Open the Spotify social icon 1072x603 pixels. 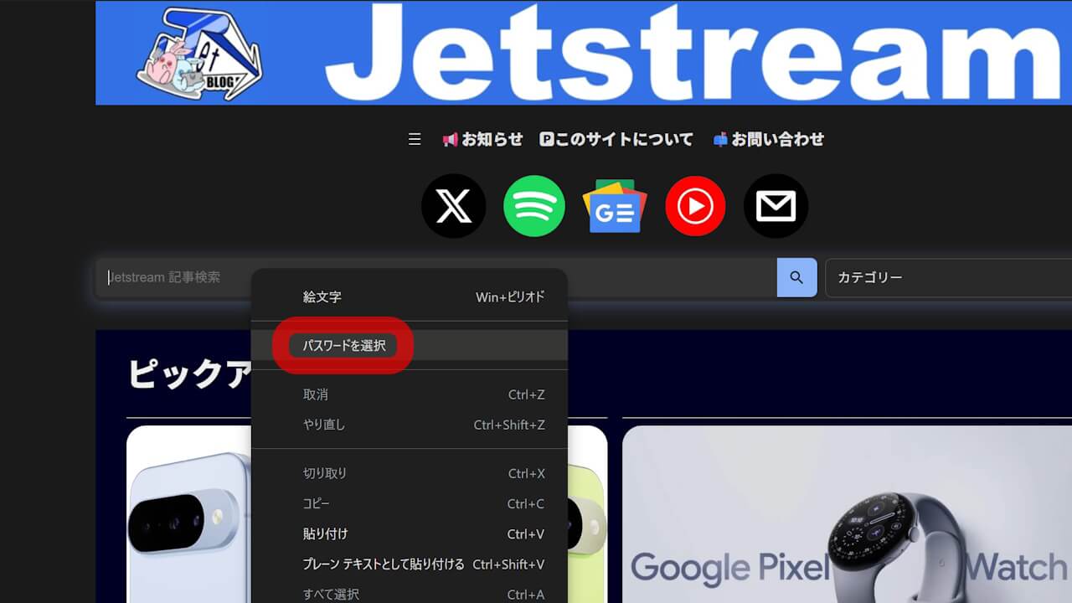pyautogui.click(x=534, y=206)
